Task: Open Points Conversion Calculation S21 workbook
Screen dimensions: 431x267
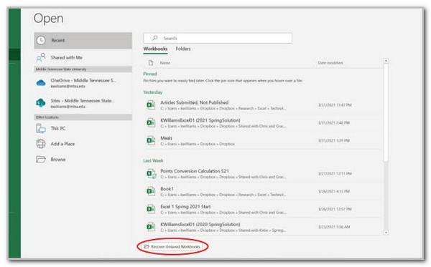Action: (x=262, y=174)
